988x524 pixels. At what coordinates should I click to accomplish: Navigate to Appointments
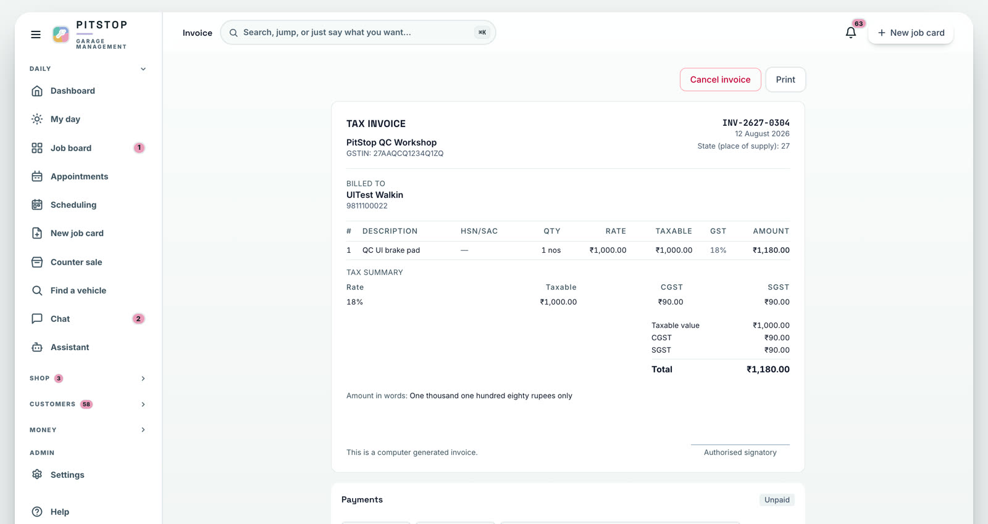coord(88,176)
